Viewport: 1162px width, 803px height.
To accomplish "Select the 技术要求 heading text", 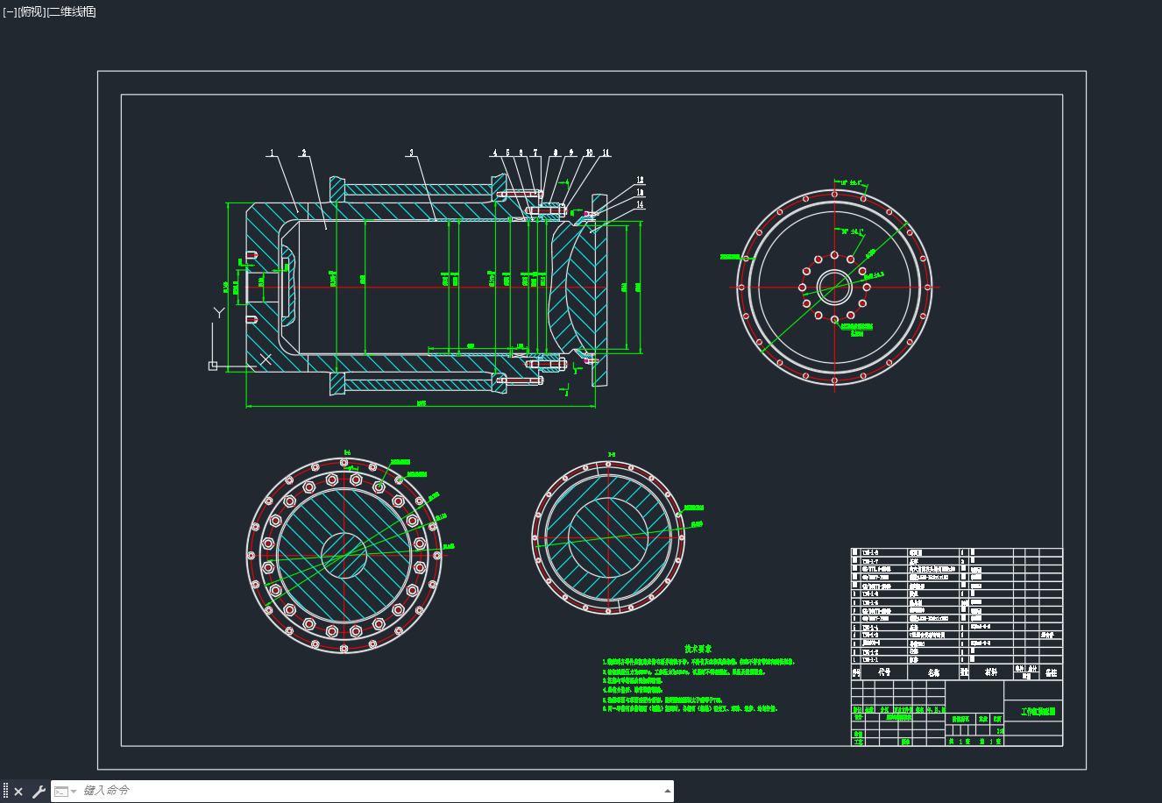I will (x=698, y=648).
